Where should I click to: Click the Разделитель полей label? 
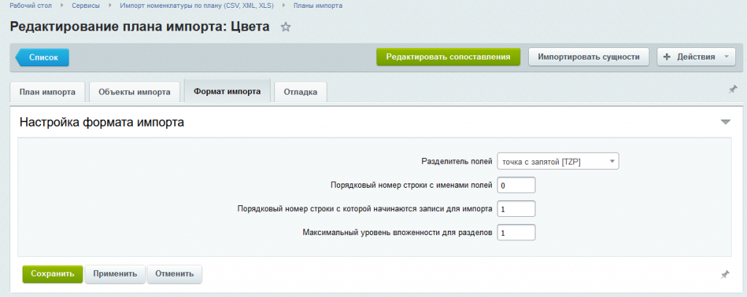click(x=457, y=161)
